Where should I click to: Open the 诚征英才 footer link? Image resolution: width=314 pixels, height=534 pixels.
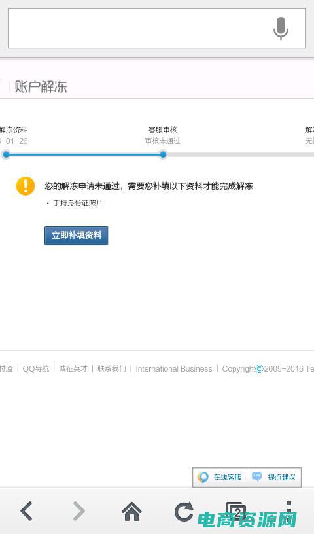click(x=73, y=369)
